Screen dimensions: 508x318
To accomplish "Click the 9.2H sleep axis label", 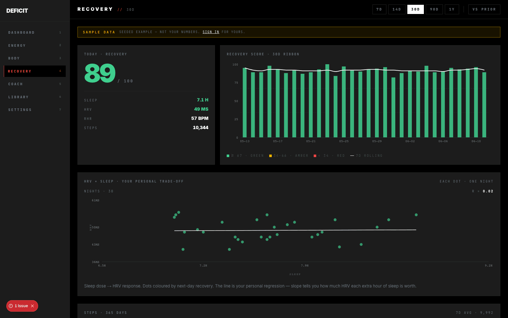I will (x=489, y=266).
